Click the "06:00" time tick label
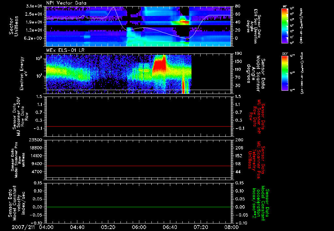334x231 pixels. [x=139, y=227]
